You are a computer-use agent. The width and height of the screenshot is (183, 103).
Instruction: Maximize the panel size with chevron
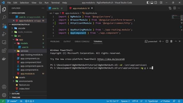click(176, 41)
